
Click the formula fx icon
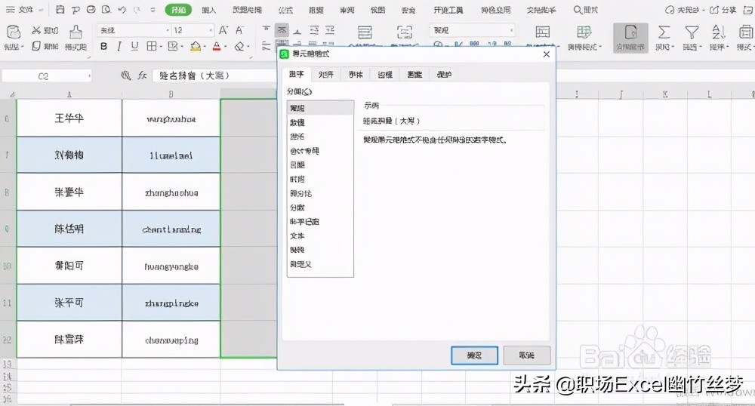pos(142,75)
